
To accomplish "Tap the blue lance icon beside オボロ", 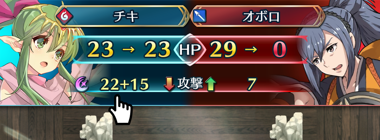I will [x=199, y=16].
